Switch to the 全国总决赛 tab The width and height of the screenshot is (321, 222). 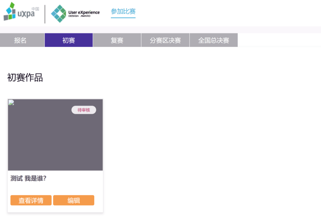tap(213, 40)
